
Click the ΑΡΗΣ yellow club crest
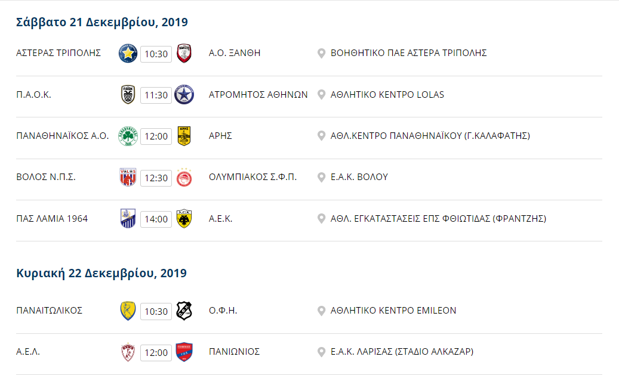(x=184, y=136)
